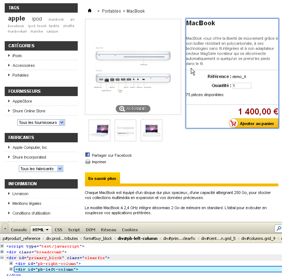Click the Ajouter au panier button
The width and height of the screenshot is (282, 276).
(x=253, y=123)
